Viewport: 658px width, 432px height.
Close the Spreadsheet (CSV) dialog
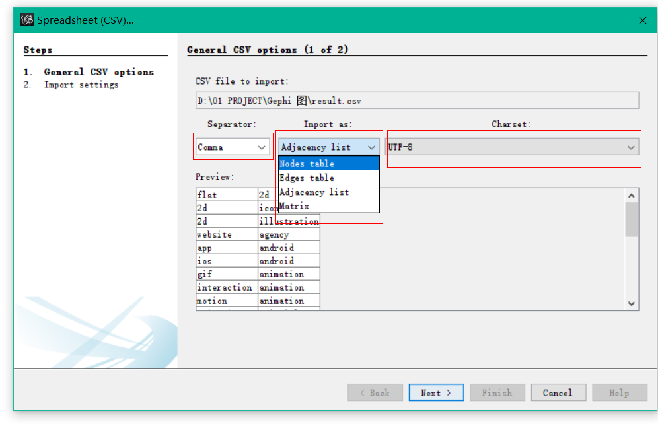[x=642, y=20]
